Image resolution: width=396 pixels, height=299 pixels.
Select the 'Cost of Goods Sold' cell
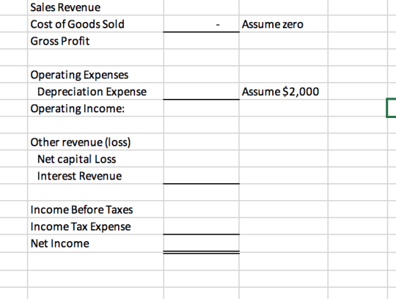pos(95,24)
